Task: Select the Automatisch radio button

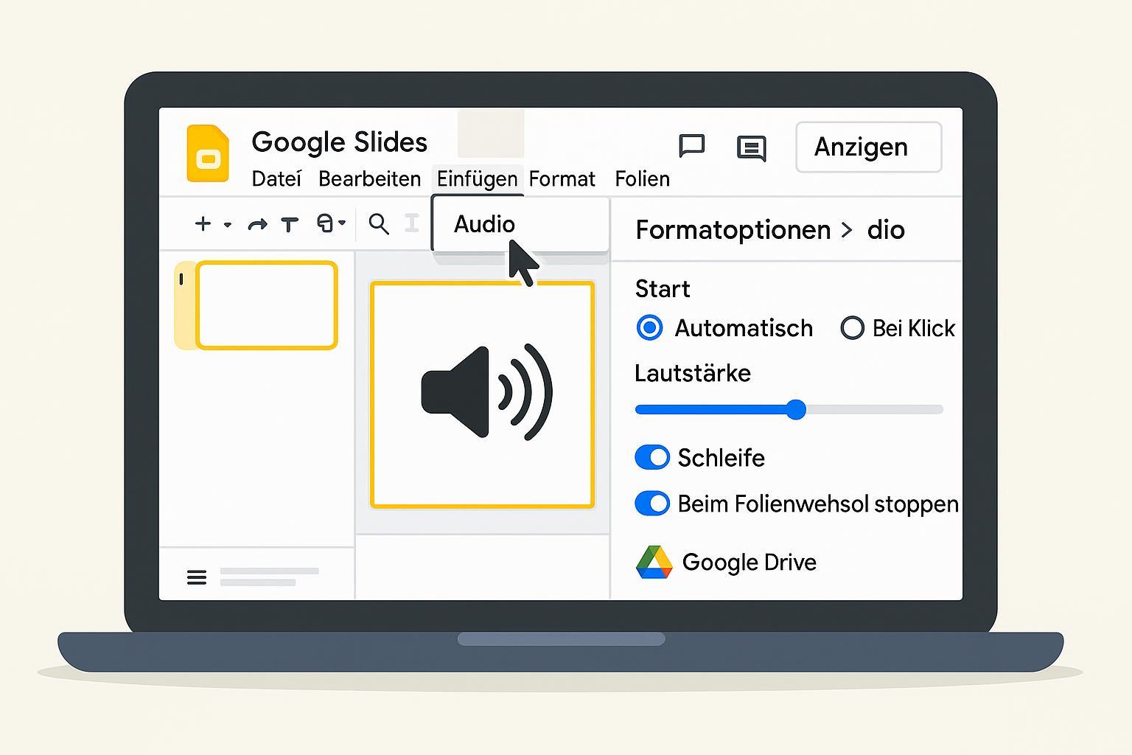Action: [649, 327]
